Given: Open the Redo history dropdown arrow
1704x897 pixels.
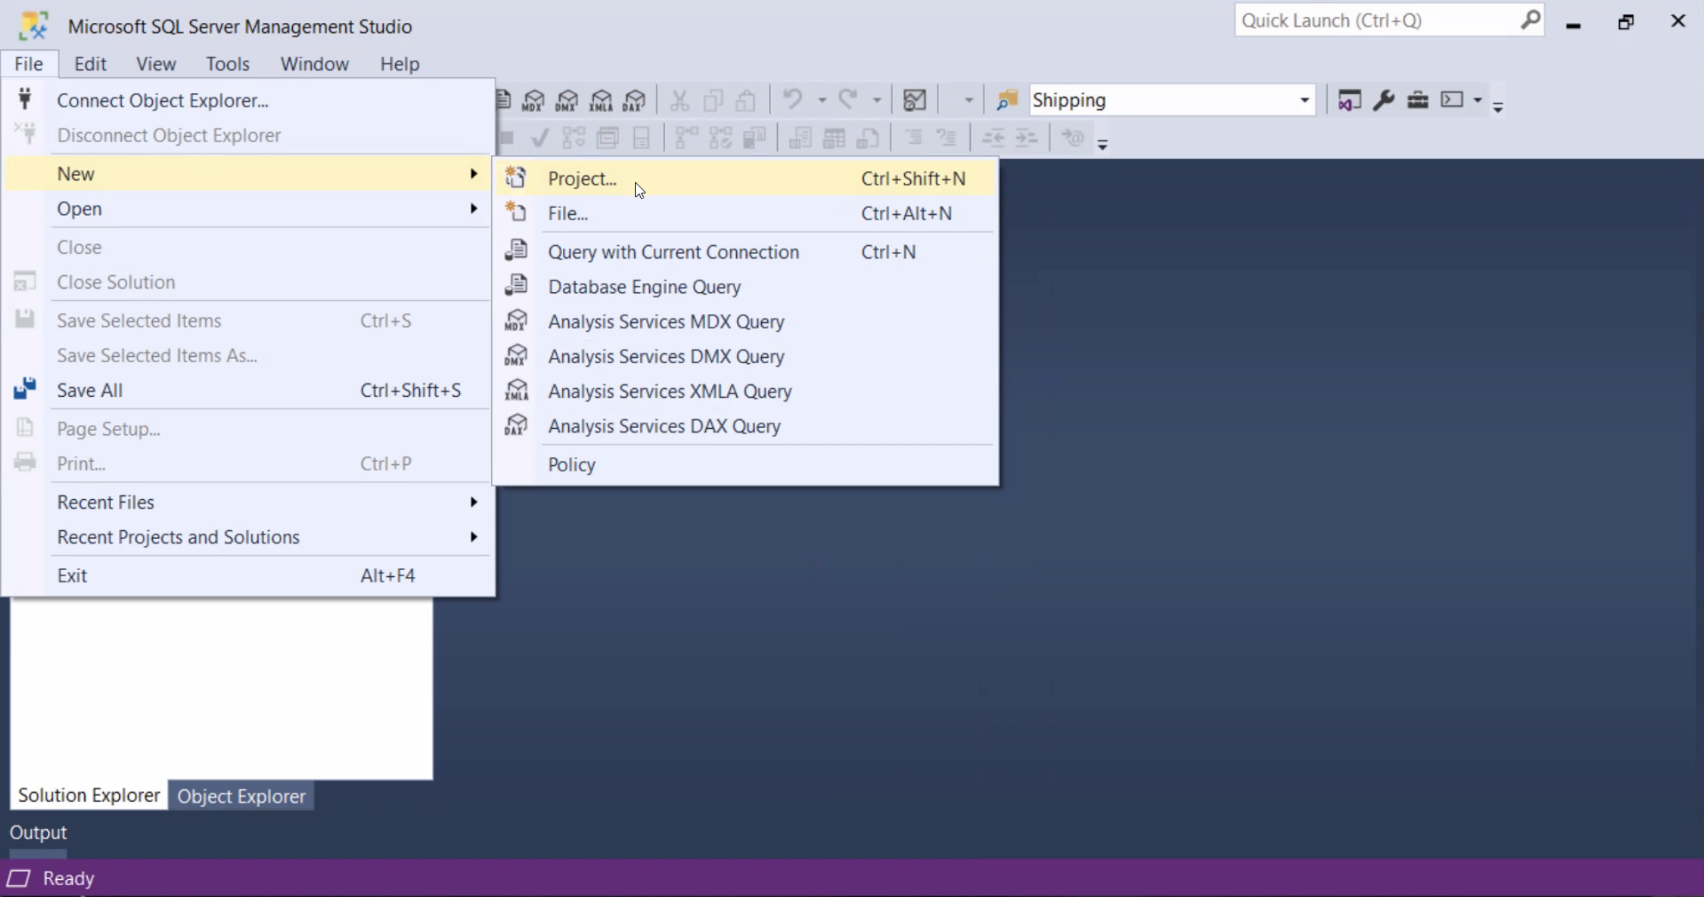Looking at the screenshot, I should click(876, 100).
